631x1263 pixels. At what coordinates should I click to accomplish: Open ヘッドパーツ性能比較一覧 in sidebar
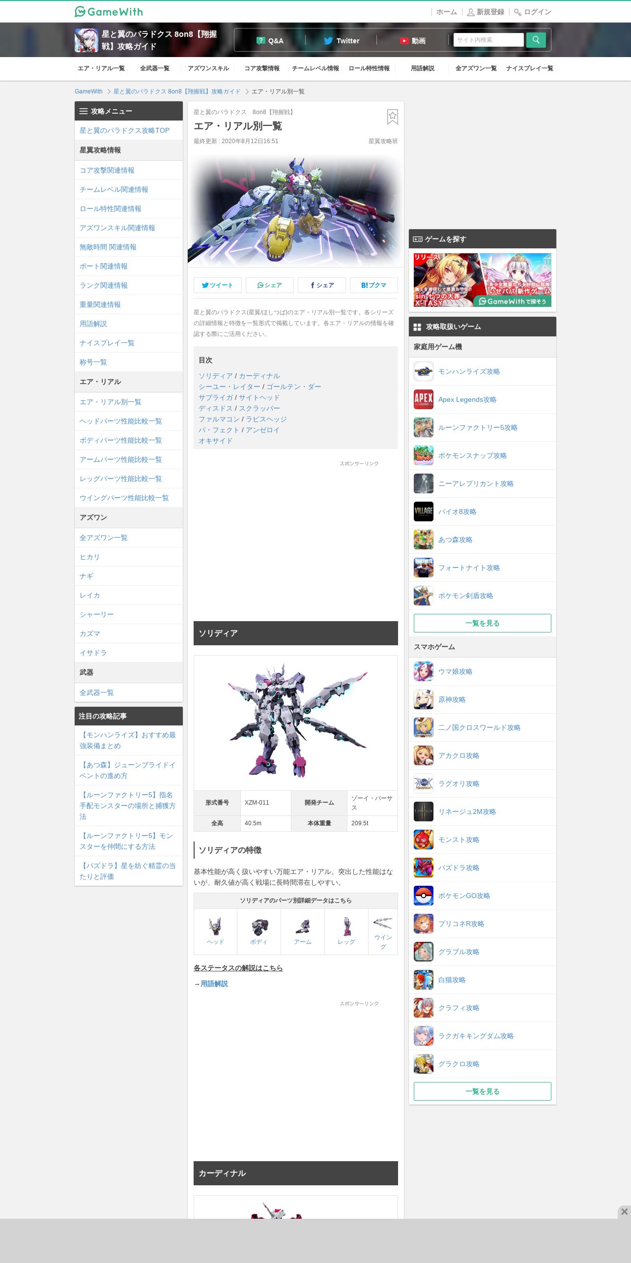point(129,421)
